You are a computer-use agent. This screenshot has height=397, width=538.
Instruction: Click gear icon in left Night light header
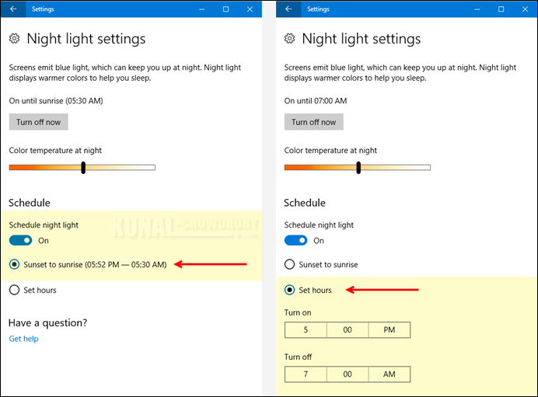[15, 38]
